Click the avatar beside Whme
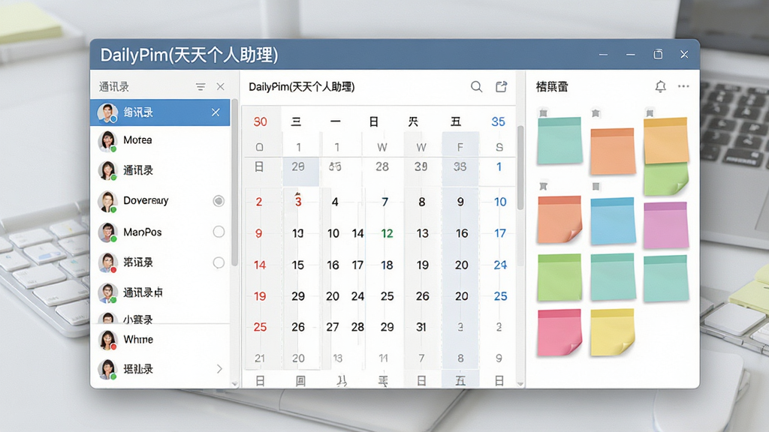769x432 pixels. pyautogui.click(x=107, y=340)
